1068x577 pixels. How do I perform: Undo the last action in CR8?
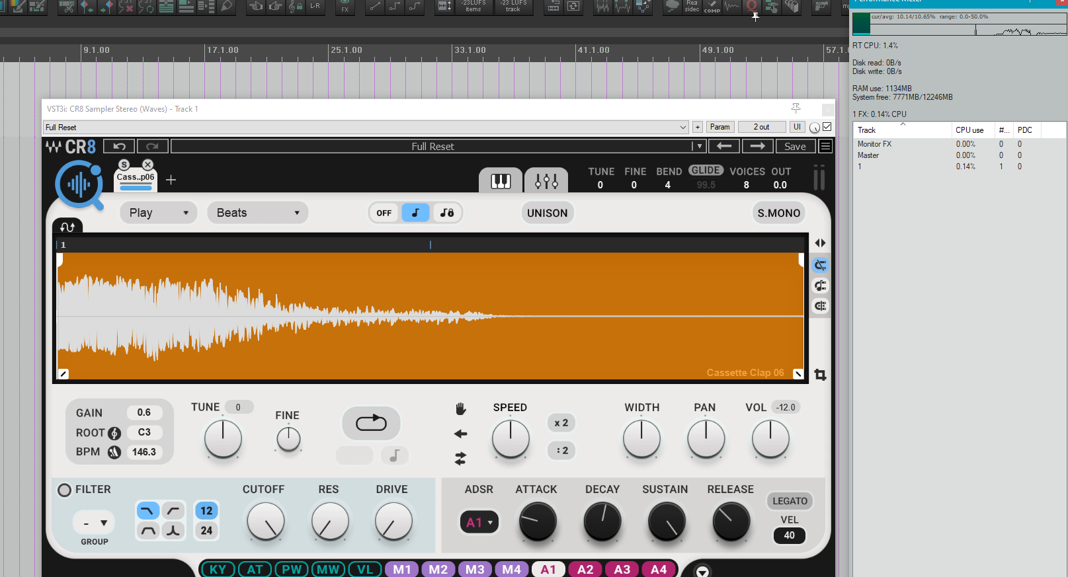click(120, 147)
